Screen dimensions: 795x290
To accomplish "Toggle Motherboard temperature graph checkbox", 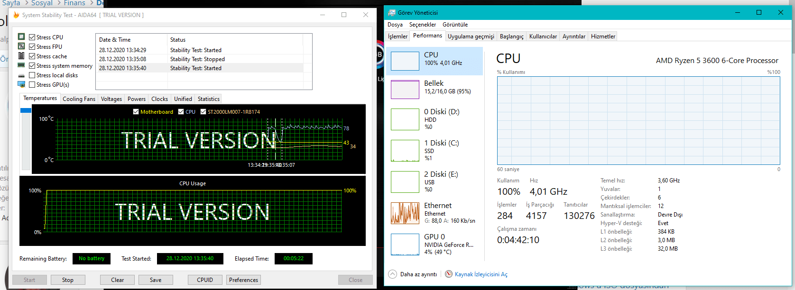I will [x=136, y=112].
